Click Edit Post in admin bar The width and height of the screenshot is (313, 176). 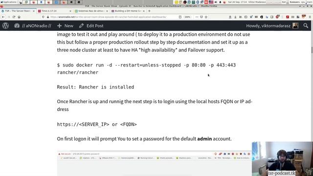pos(91,26)
